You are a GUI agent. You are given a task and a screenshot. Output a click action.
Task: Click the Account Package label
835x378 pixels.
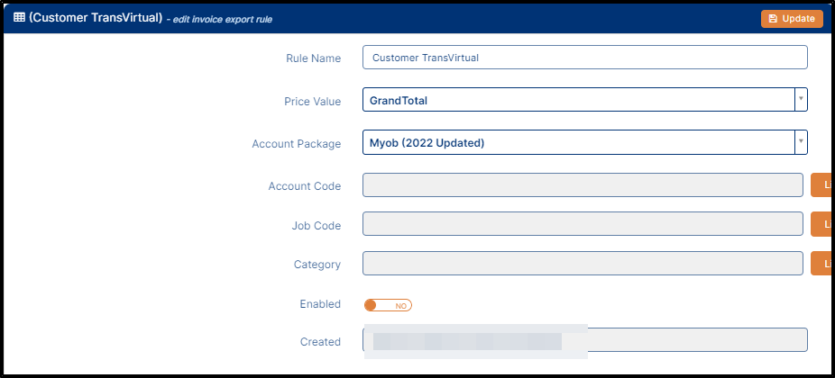[x=297, y=144]
